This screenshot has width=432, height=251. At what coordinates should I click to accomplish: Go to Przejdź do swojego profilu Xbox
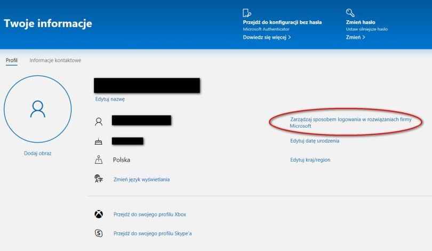pyautogui.click(x=149, y=215)
